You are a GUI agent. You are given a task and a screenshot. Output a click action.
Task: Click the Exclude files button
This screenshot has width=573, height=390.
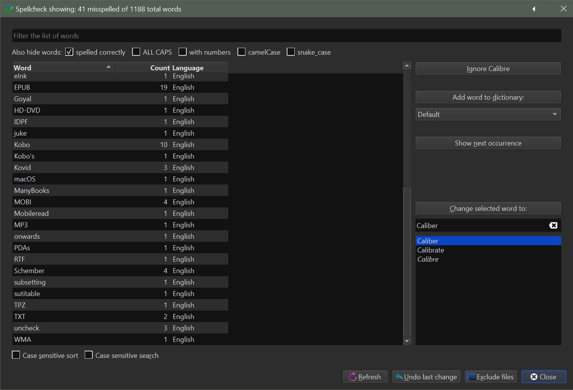tap(491, 377)
